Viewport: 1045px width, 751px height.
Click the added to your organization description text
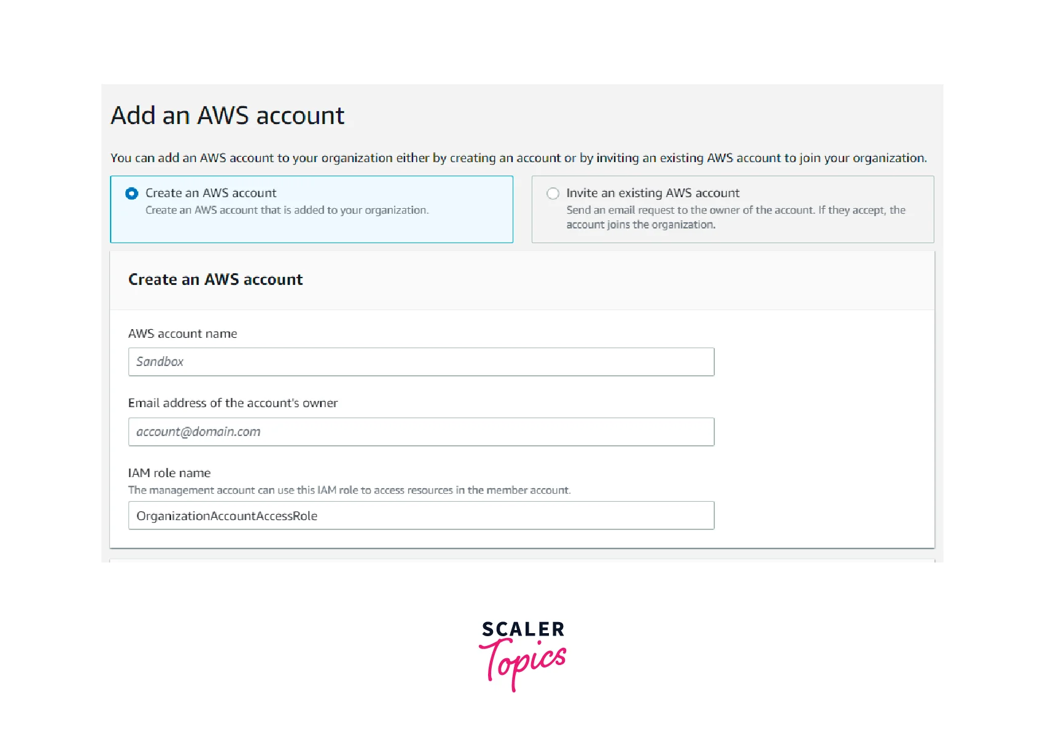pos(287,210)
